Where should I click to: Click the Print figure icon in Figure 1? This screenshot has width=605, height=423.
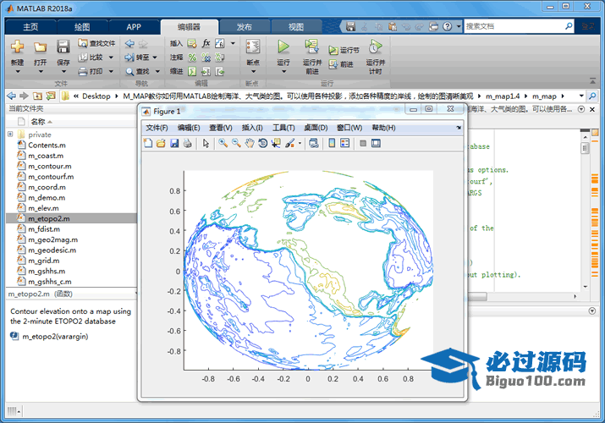[188, 143]
